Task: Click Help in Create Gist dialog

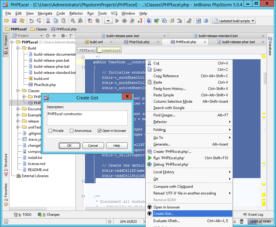Action: pos(117,146)
